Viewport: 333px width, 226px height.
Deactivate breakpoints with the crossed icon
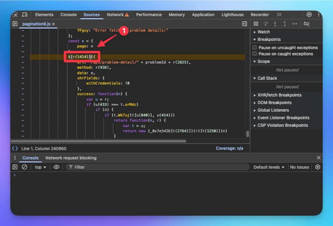pos(307,24)
